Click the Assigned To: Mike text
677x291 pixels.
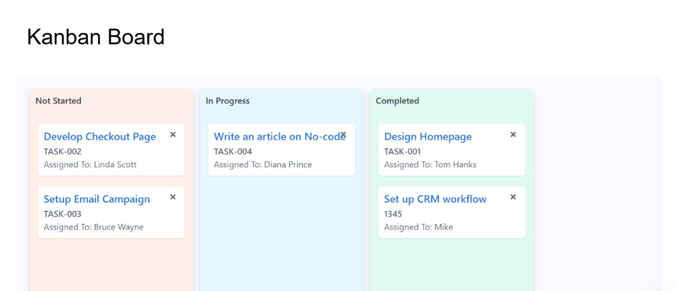pyautogui.click(x=418, y=227)
